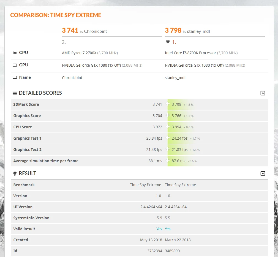Screen dimensions: 278x257
Task: Open Chronicbint's profile from the score header
Action: [96, 31]
